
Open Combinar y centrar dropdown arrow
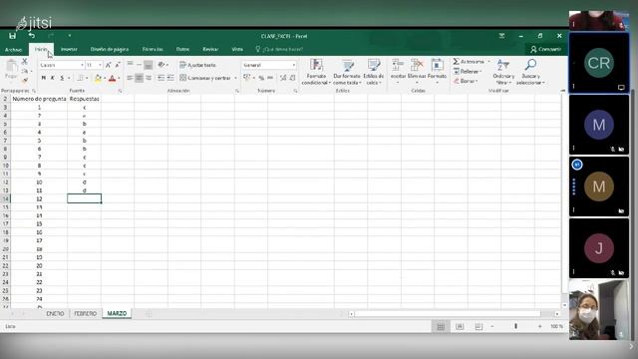coord(235,78)
